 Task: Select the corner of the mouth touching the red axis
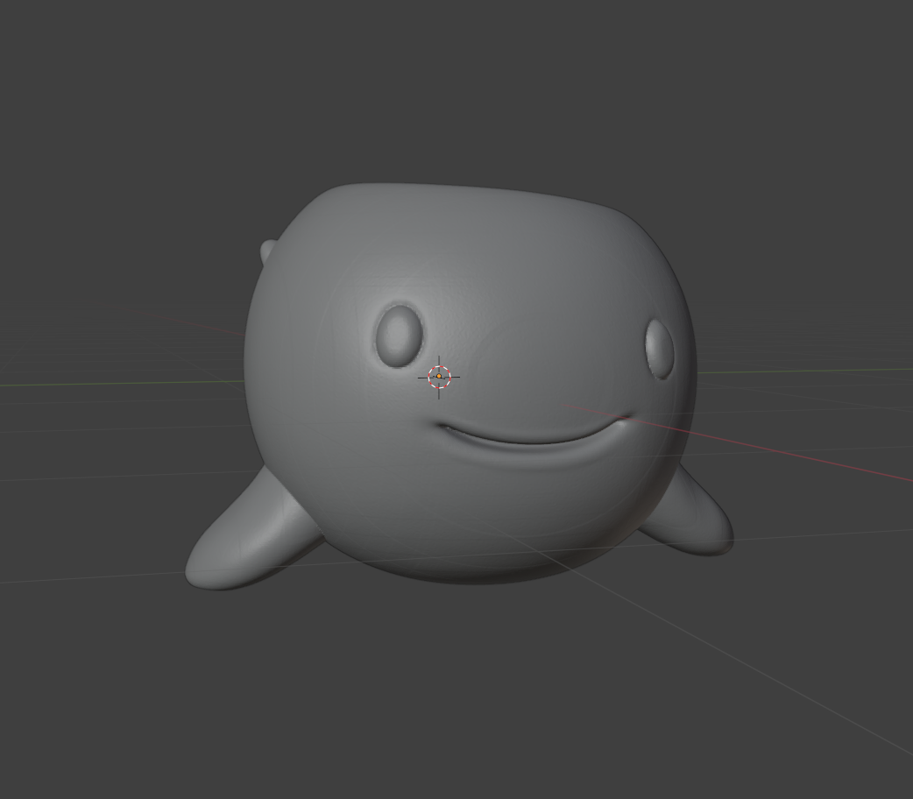tap(624, 421)
